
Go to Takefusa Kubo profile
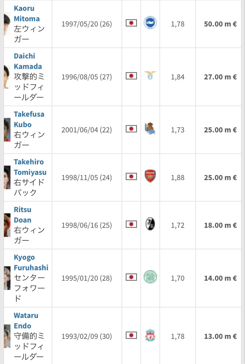[x=29, y=119]
